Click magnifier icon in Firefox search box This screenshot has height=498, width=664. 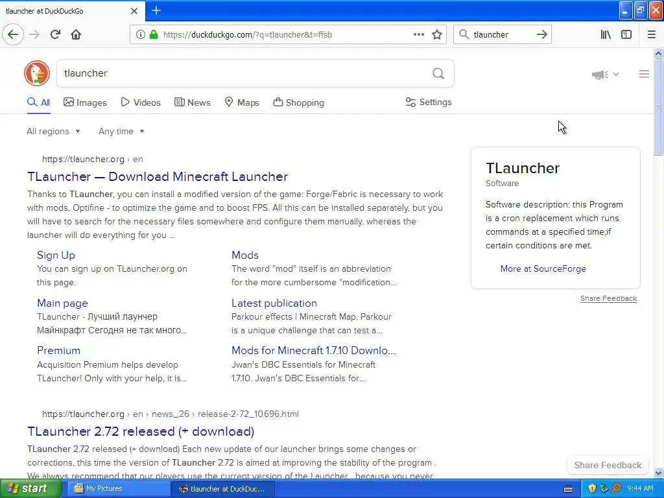(x=464, y=34)
